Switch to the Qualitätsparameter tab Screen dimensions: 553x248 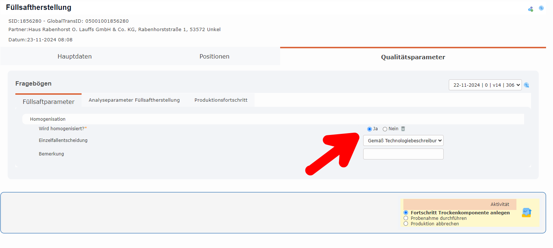413,57
